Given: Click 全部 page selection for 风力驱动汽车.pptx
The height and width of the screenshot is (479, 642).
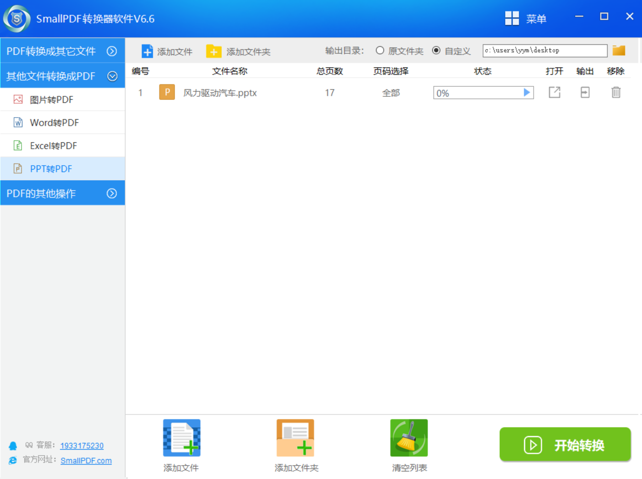Looking at the screenshot, I should (391, 93).
